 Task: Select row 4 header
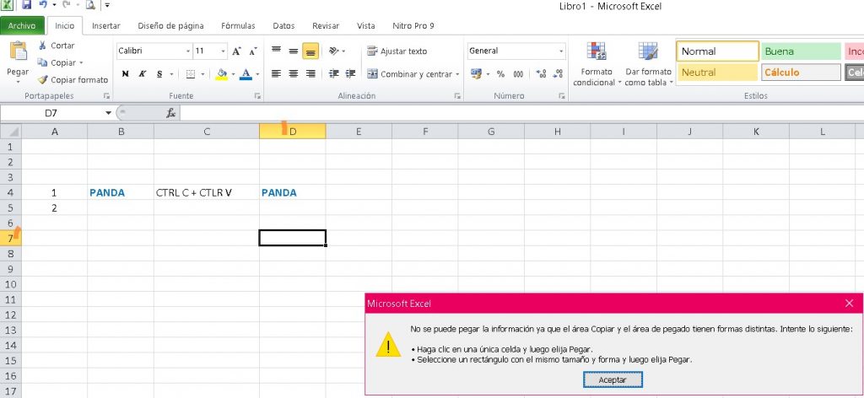[x=10, y=192]
